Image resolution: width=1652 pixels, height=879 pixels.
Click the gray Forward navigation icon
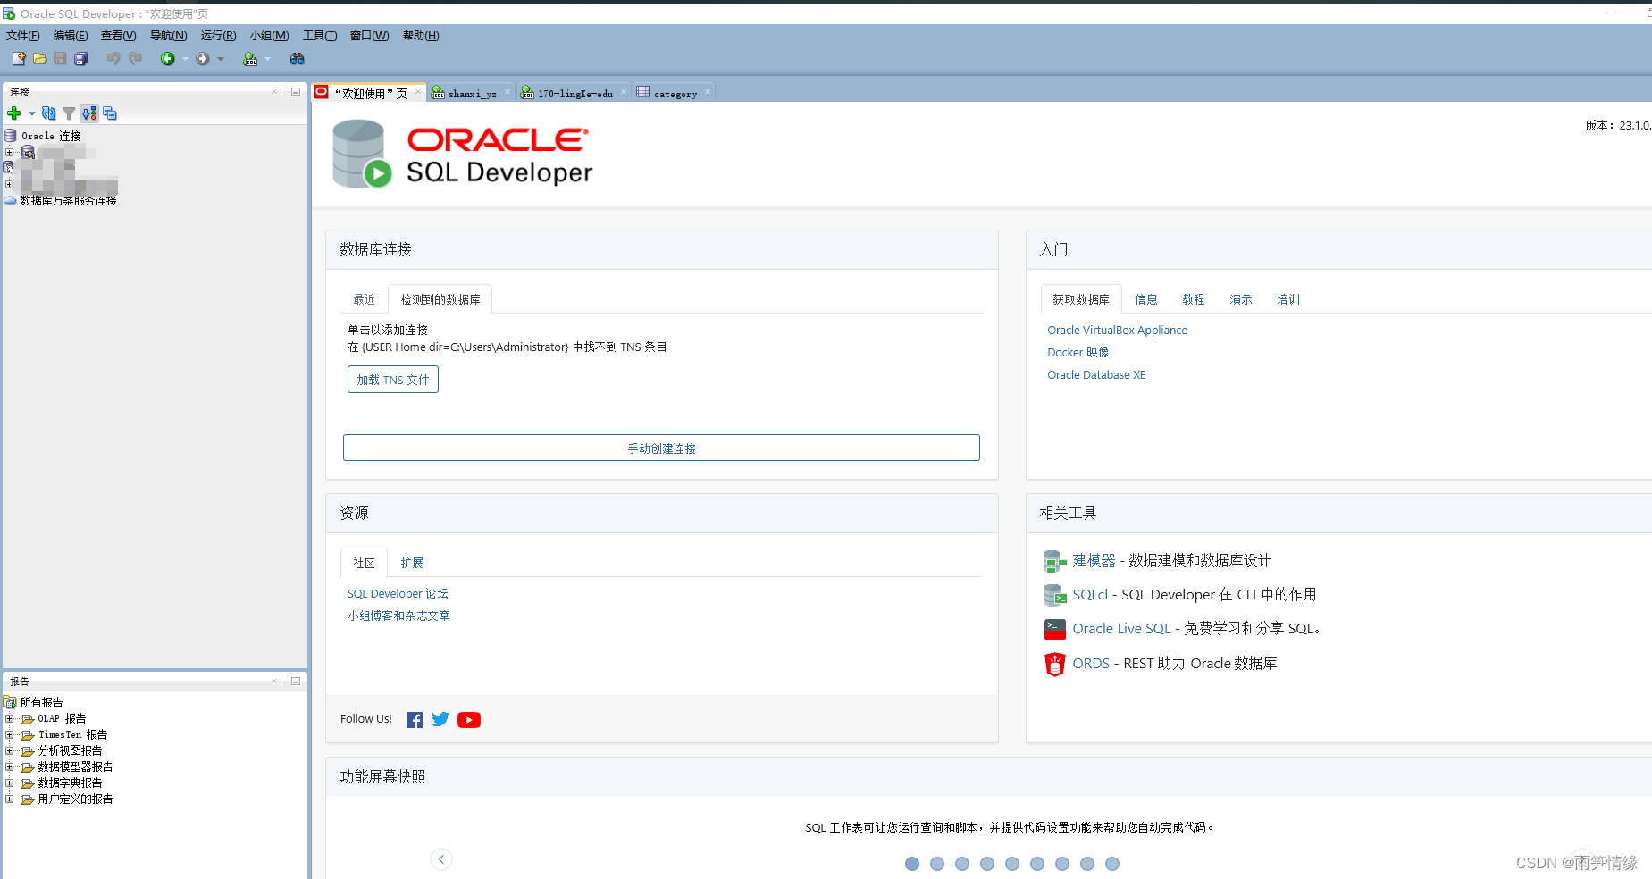click(203, 58)
